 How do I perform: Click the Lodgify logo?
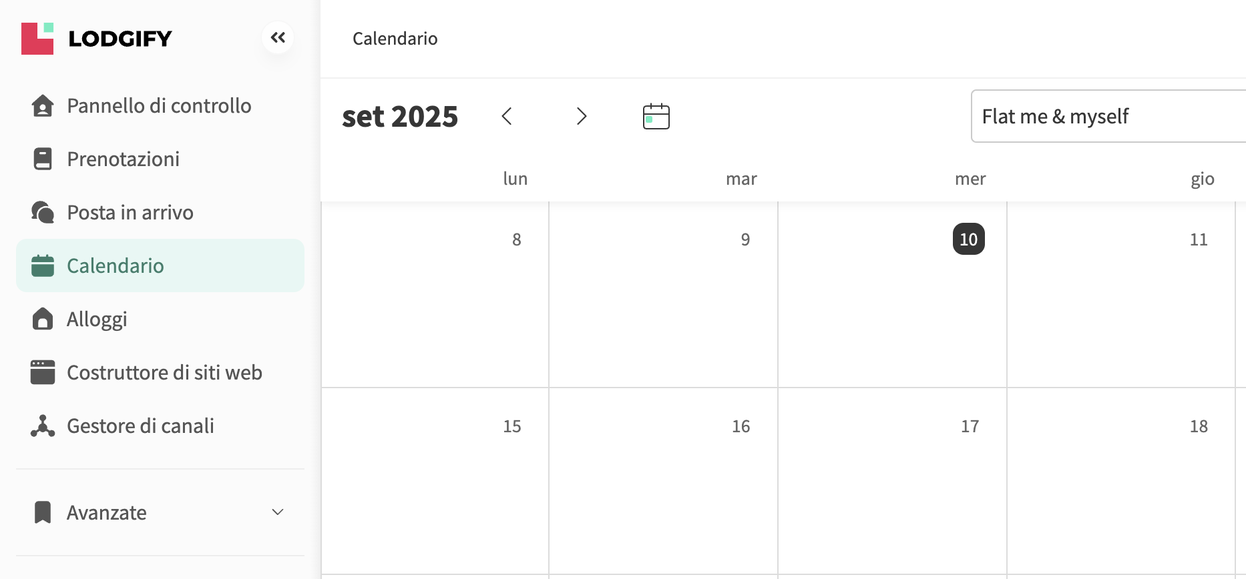[97, 38]
